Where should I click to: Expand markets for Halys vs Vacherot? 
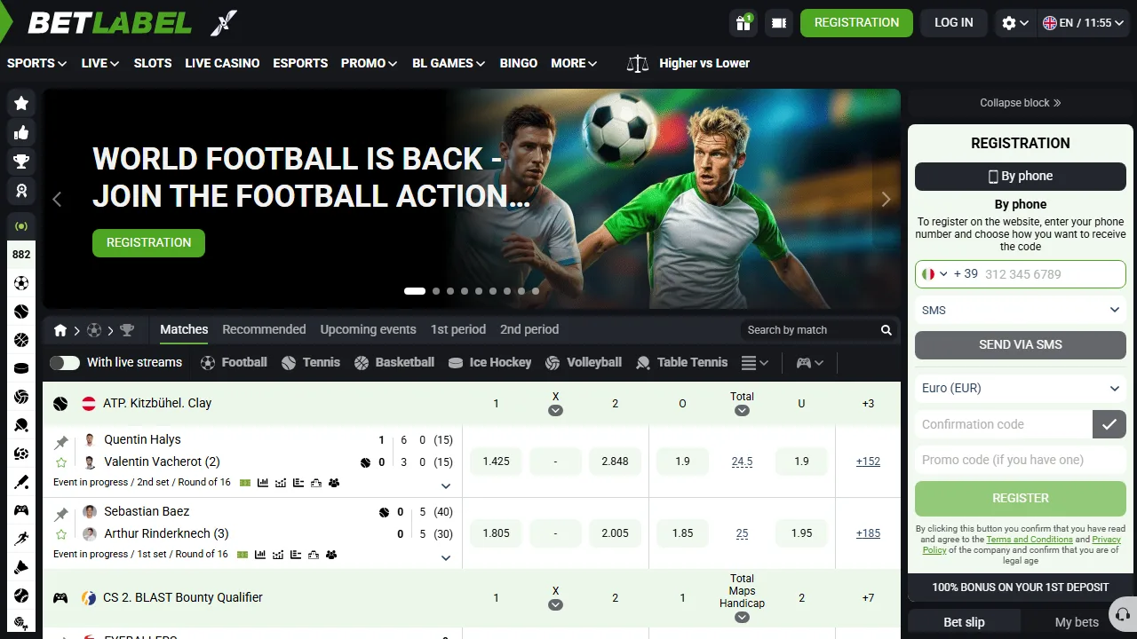(446, 485)
